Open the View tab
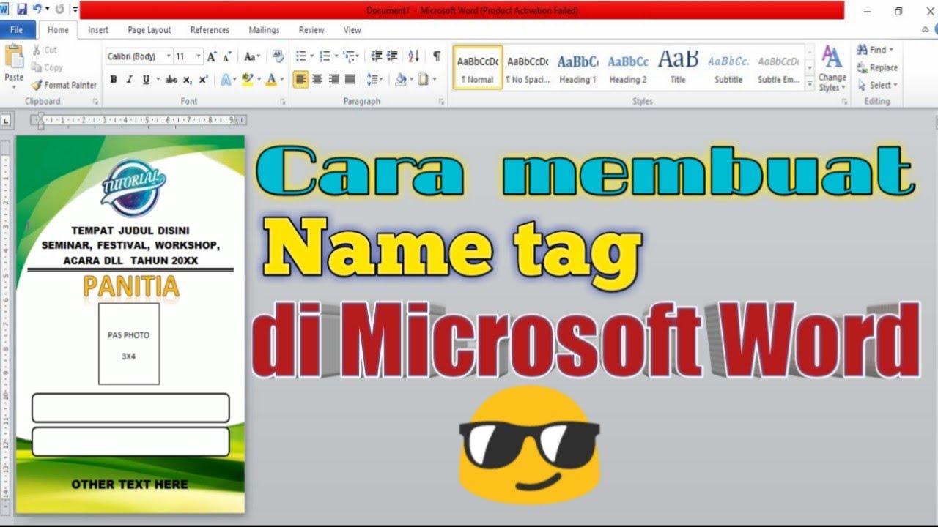This screenshot has height=527, width=938. pyautogui.click(x=352, y=30)
